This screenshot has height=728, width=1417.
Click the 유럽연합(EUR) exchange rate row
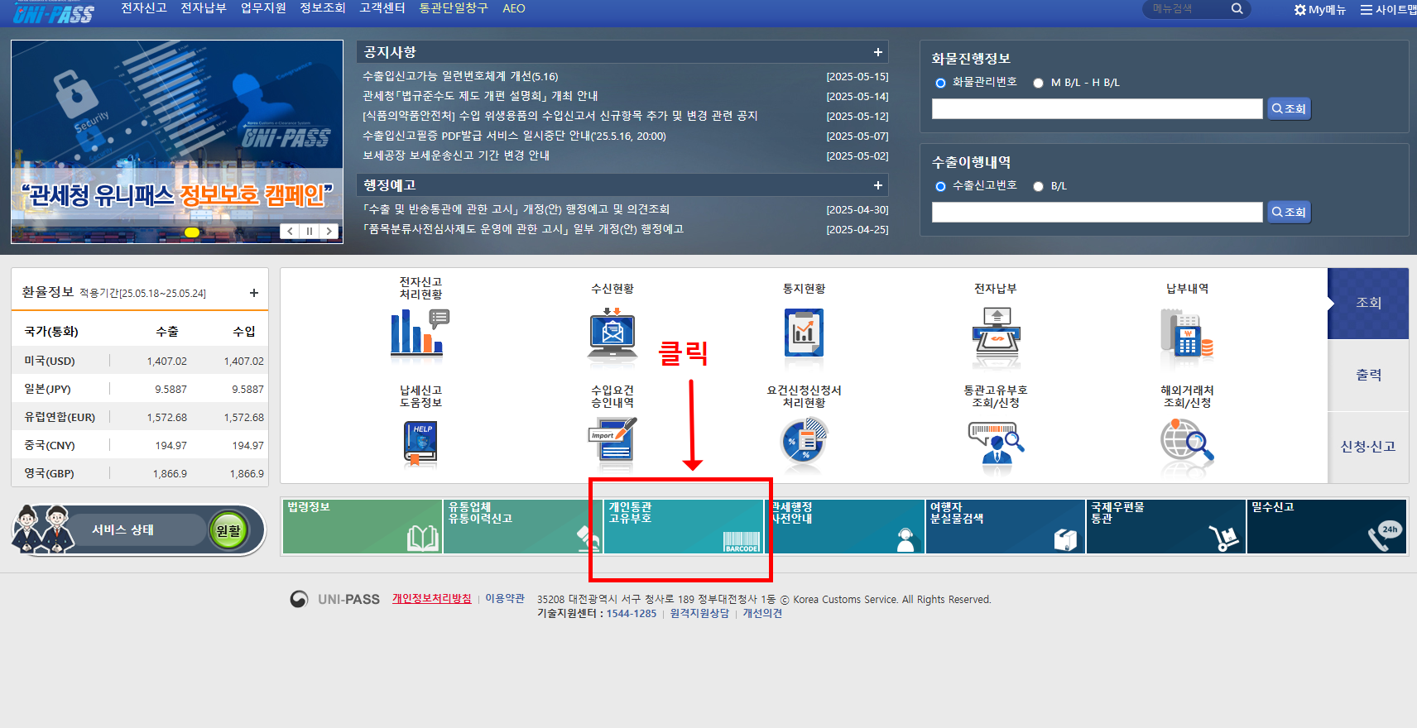[x=140, y=417]
